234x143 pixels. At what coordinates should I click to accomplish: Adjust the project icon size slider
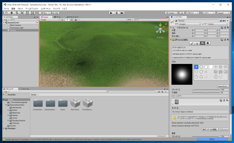click(x=162, y=136)
